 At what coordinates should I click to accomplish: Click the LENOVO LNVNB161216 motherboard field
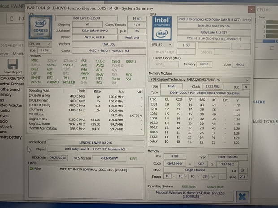96,143
